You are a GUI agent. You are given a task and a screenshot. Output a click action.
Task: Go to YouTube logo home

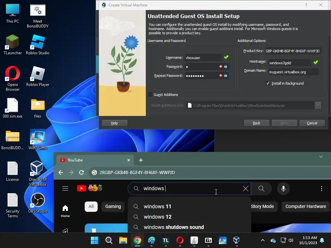(x=81, y=188)
